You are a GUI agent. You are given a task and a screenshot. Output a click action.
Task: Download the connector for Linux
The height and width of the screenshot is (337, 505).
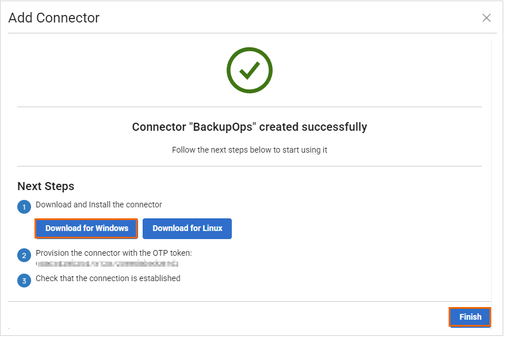187,228
